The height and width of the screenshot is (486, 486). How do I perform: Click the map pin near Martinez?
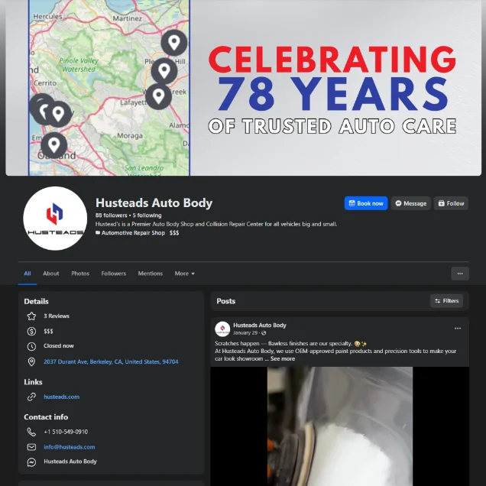(174, 43)
